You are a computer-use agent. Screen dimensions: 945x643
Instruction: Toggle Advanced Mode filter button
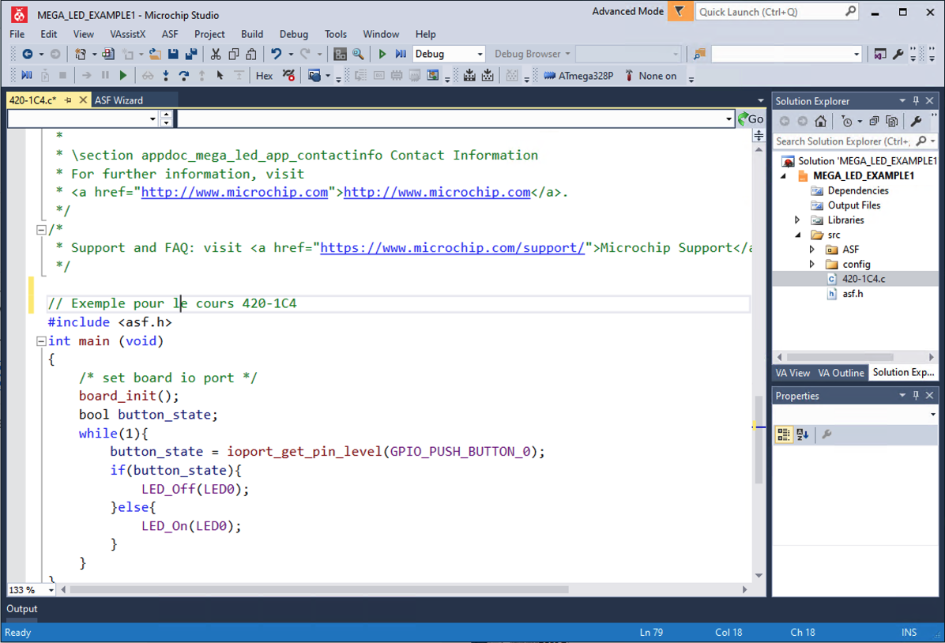click(x=680, y=11)
